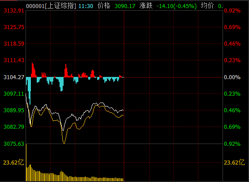Click the lowest trough of yellow line
This screenshot has height=182, width=249.
64,143
